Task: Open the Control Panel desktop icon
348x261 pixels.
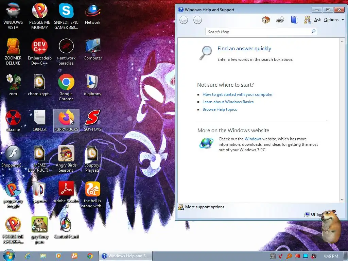Action: pos(66,228)
